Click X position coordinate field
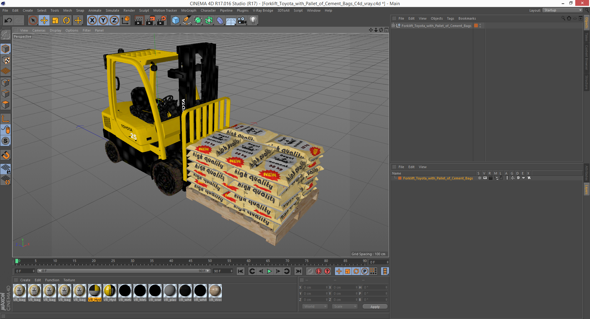The image size is (590, 319). pyautogui.click(x=315, y=287)
